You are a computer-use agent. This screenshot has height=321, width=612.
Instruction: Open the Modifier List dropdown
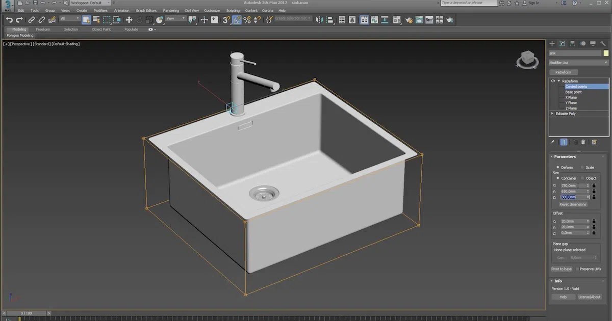(x=578, y=63)
